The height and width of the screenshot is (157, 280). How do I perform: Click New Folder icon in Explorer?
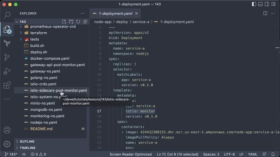click(x=71, y=22)
